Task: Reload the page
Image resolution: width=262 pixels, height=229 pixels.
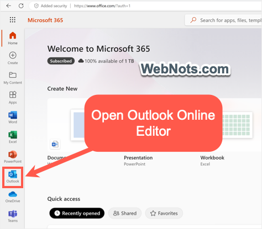Action: pyautogui.click(x=21, y=6)
